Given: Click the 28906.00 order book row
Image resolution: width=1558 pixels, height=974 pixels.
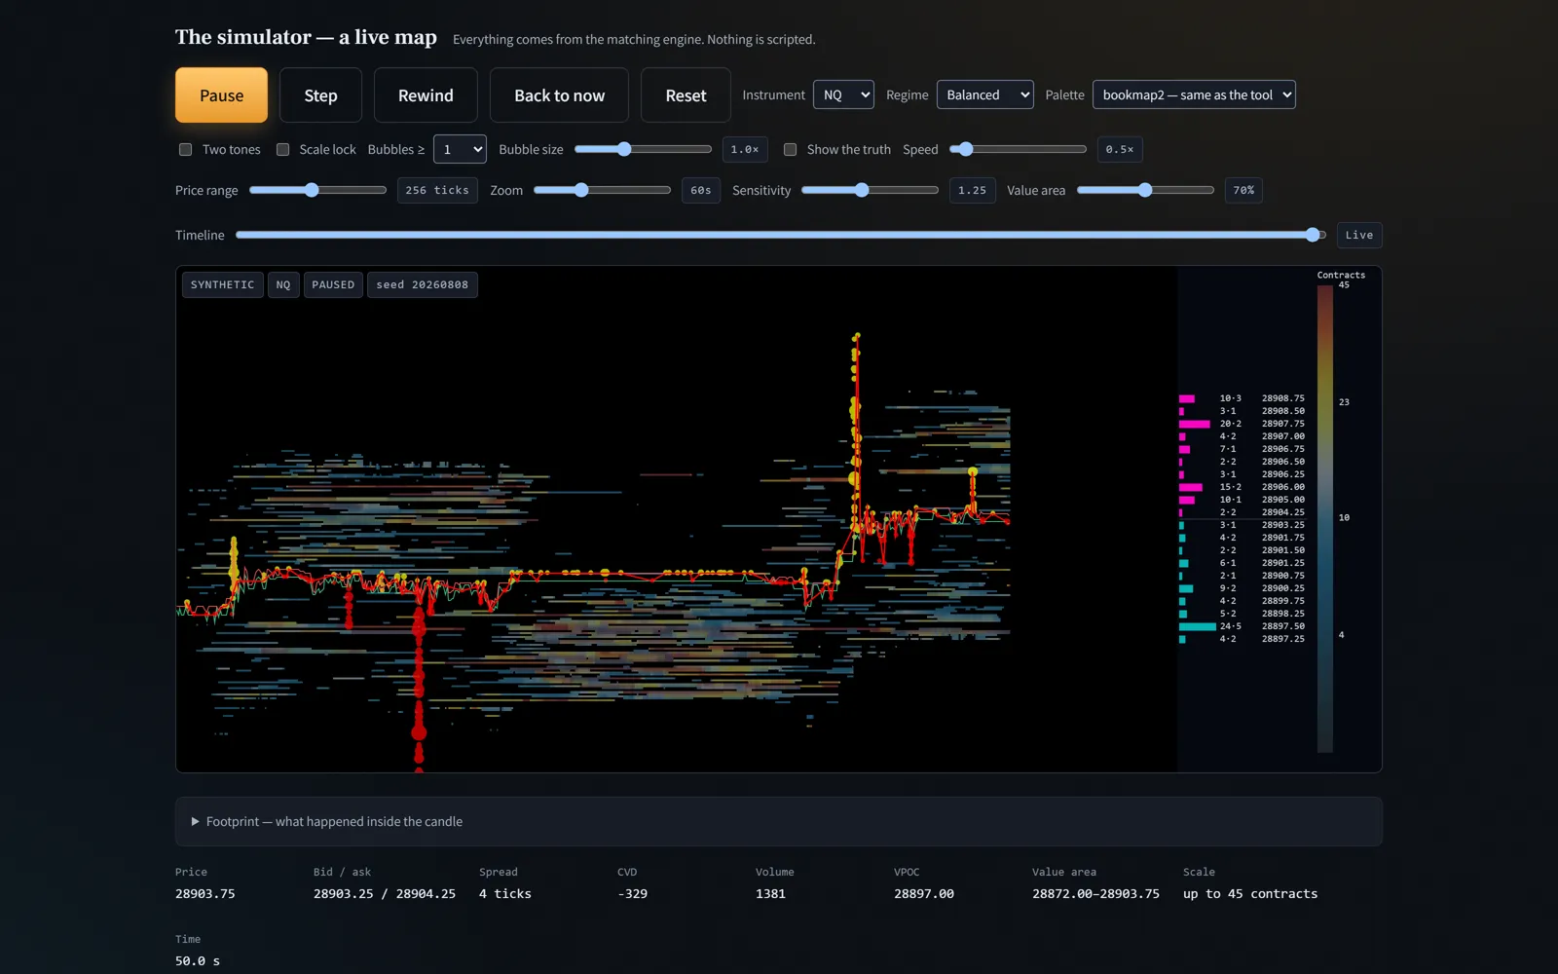Looking at the screenshot, I should (1243, 487).
